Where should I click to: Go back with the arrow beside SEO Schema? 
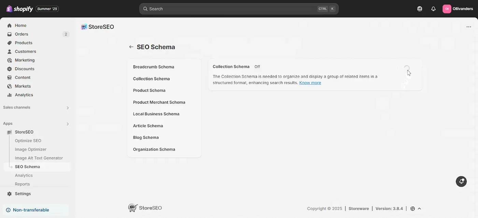[x=131, y=47]
